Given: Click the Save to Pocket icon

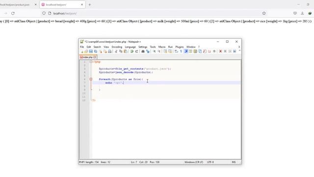Looking at the screenshot, I should click(x=295, y=13).
